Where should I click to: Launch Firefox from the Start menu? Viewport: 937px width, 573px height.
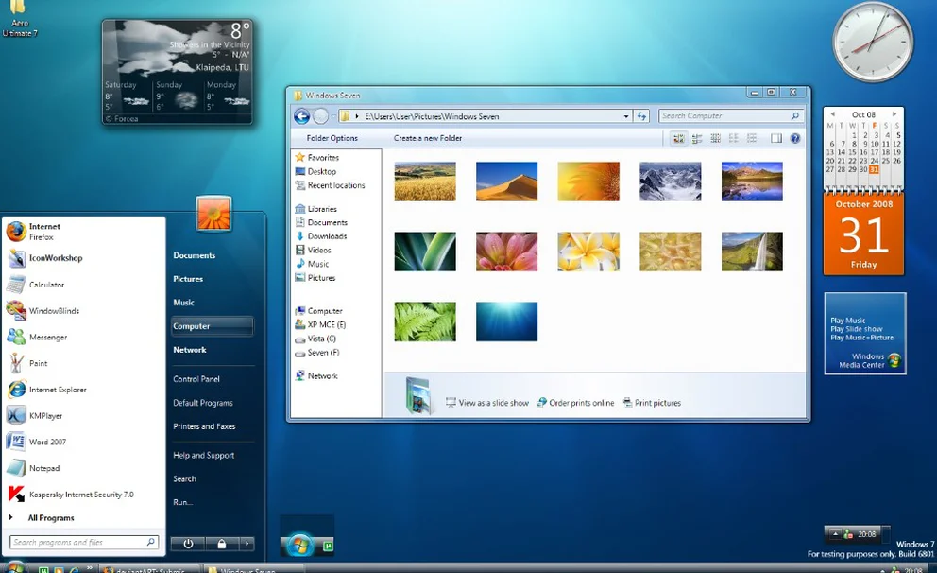(43, 232)
